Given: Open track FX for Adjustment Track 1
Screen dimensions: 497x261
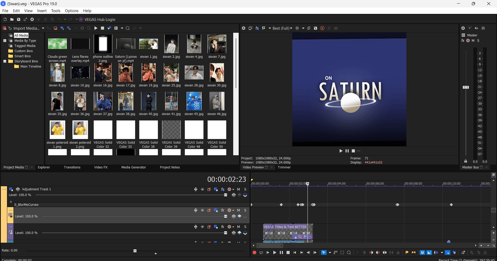Looking at the screenshot, I should click(223, 189).
